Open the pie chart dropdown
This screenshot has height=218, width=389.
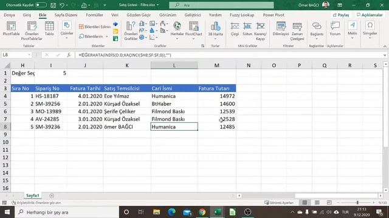point(143,38)
